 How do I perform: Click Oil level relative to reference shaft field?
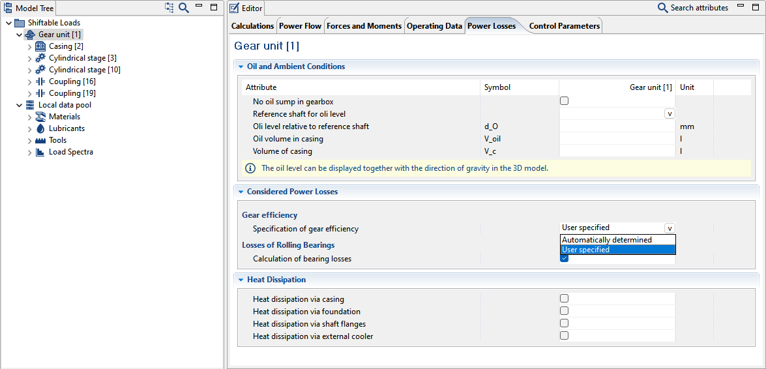click(617, 126)
